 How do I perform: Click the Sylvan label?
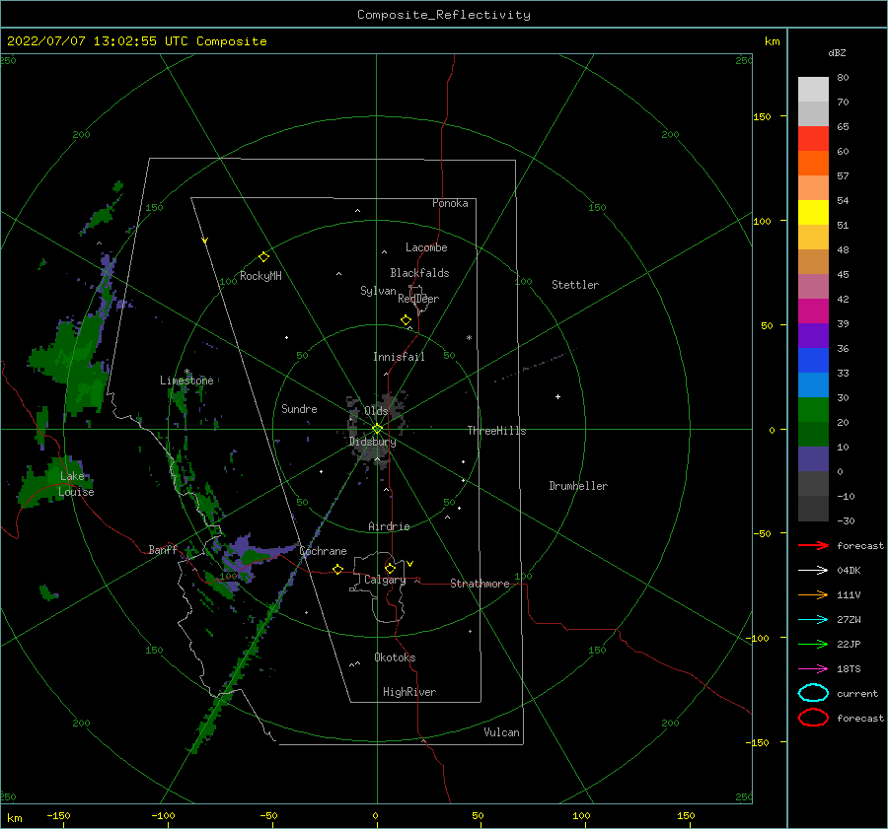(378, 291)
